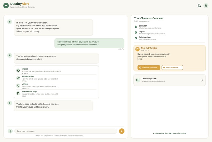Click 'Next faithful step' orange heading
Viewport: 212px width, 142px height.
point(149,48)
